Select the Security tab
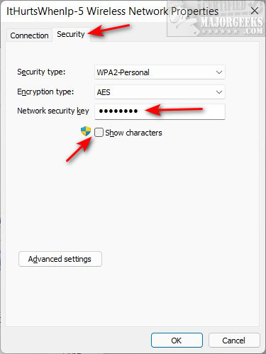 coord(71,35)
